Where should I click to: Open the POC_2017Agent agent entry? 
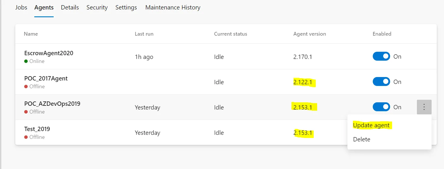pos(46,78)
